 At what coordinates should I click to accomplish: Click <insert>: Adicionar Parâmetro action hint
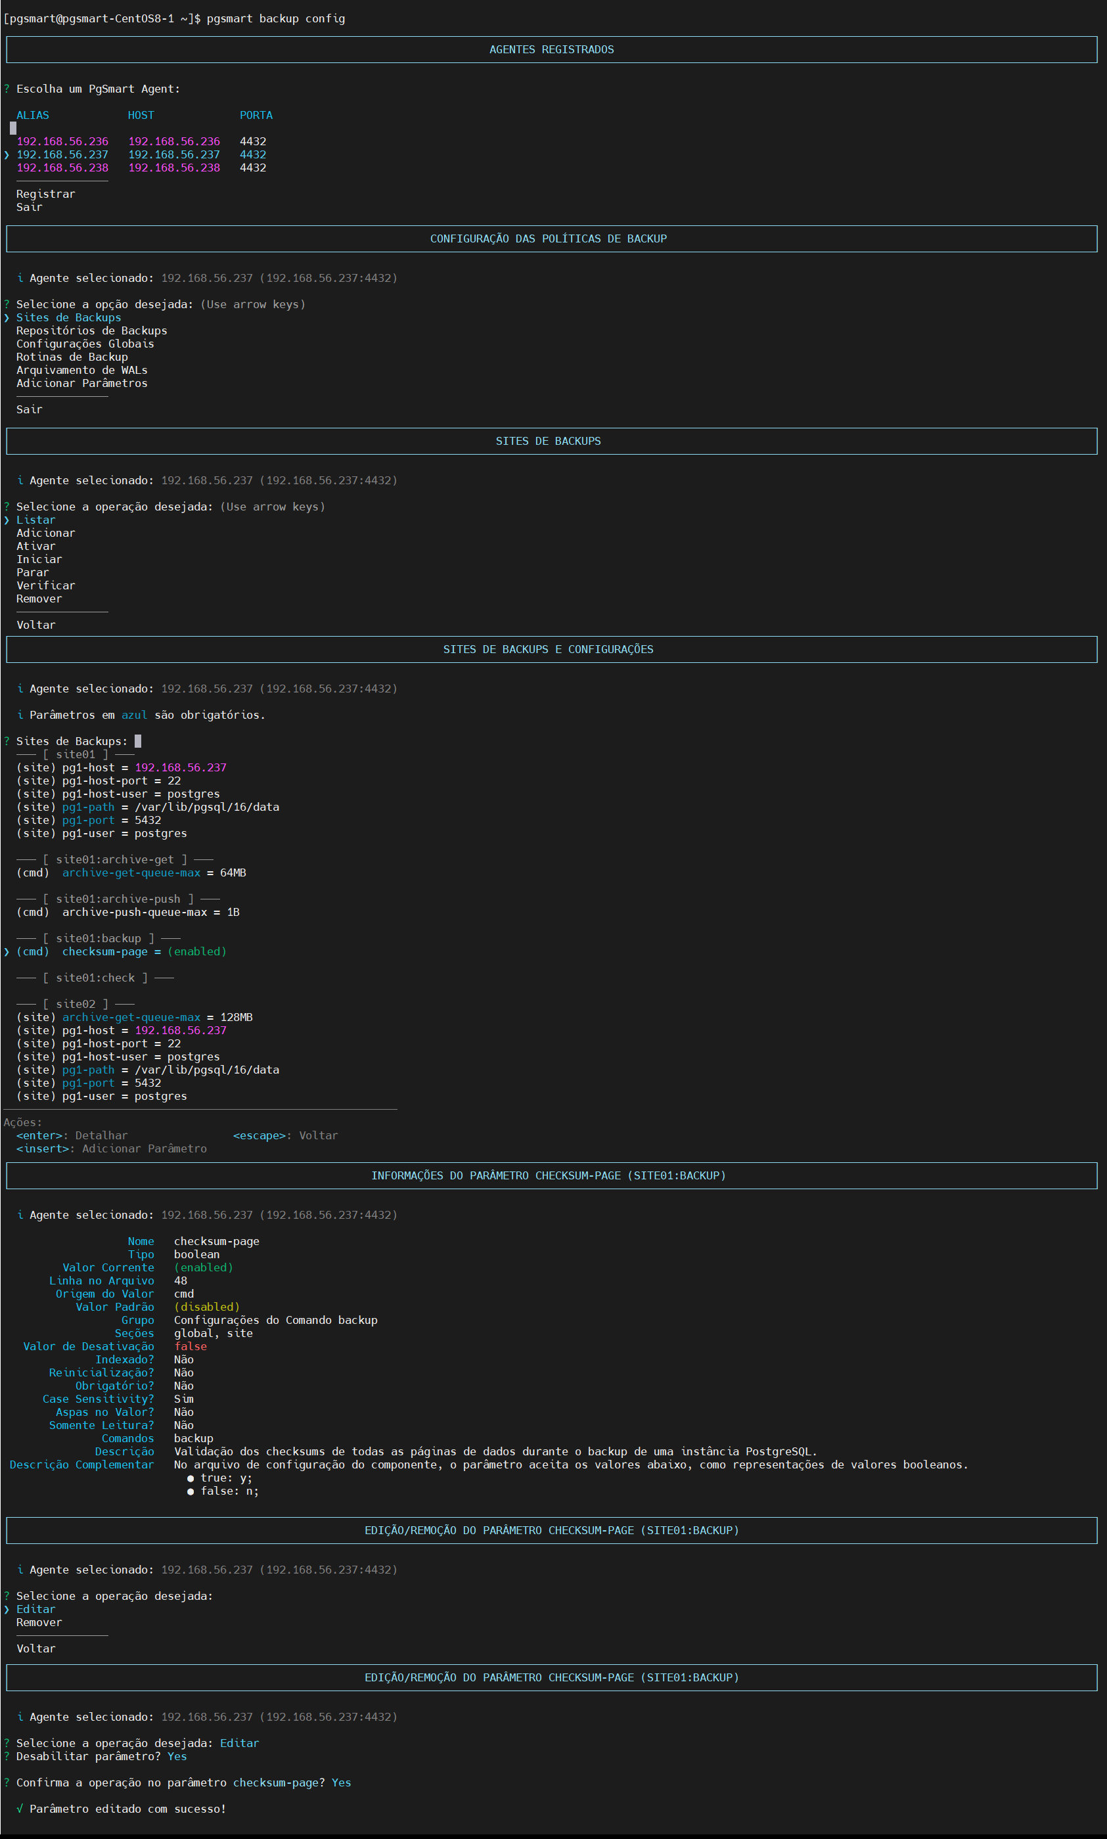click(x=112, y=1149)
